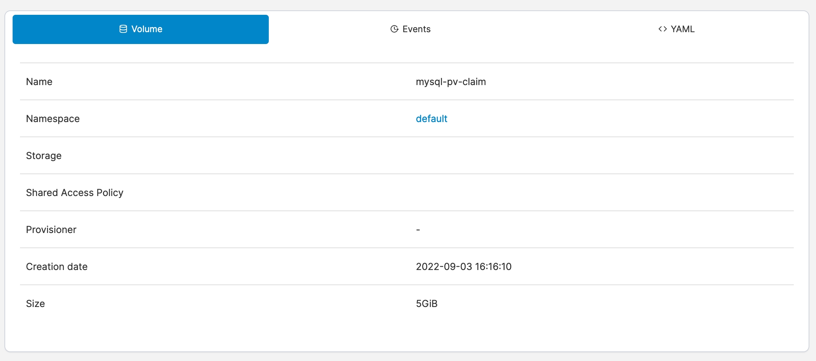Click the database icon on Volume tab
Image resolution: width=816 pixels, height=361 pixels.
[x=123, y=29]
